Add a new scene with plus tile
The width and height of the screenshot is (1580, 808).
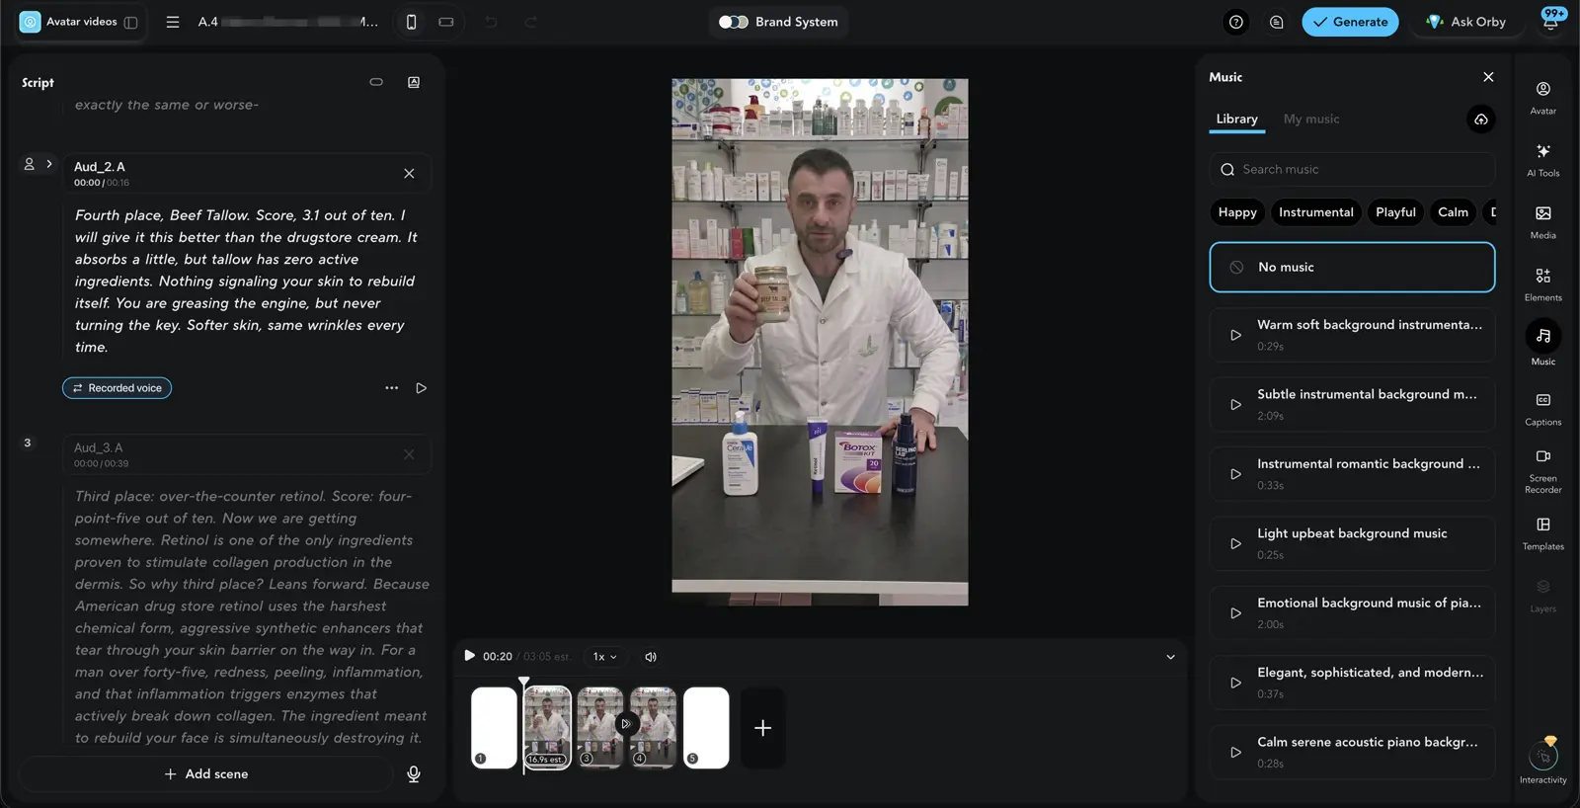[762, 728]
